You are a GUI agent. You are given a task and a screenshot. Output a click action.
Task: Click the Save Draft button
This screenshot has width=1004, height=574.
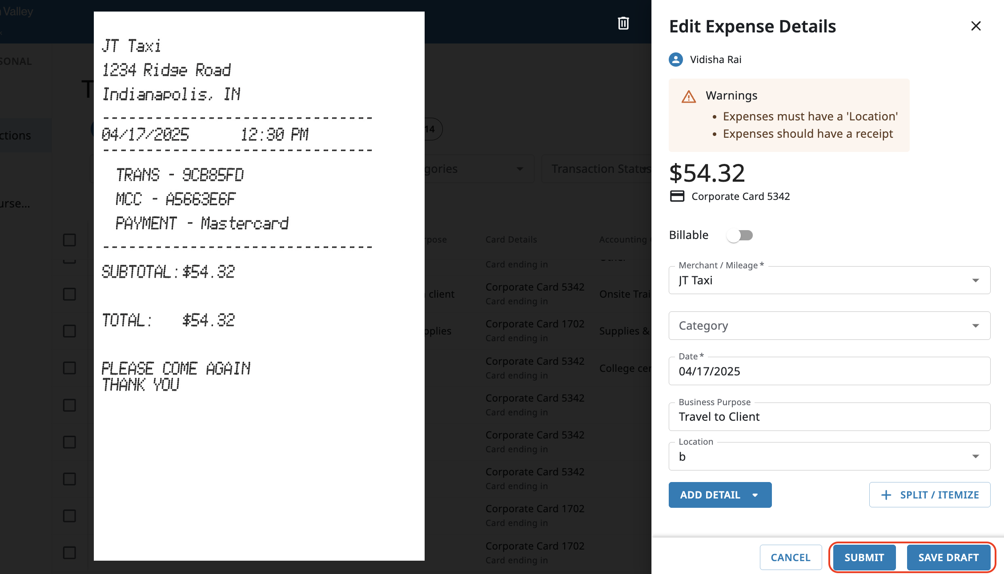948,558
